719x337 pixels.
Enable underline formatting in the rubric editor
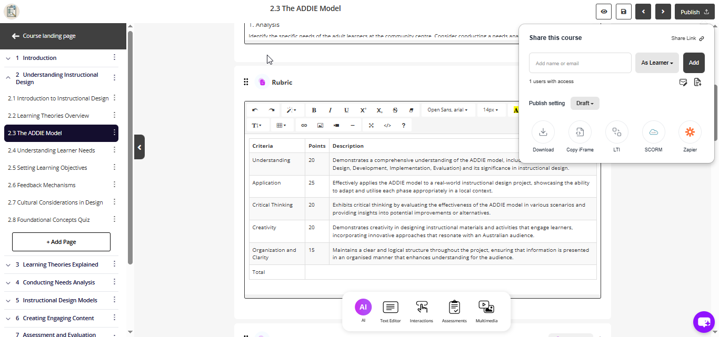346,110
